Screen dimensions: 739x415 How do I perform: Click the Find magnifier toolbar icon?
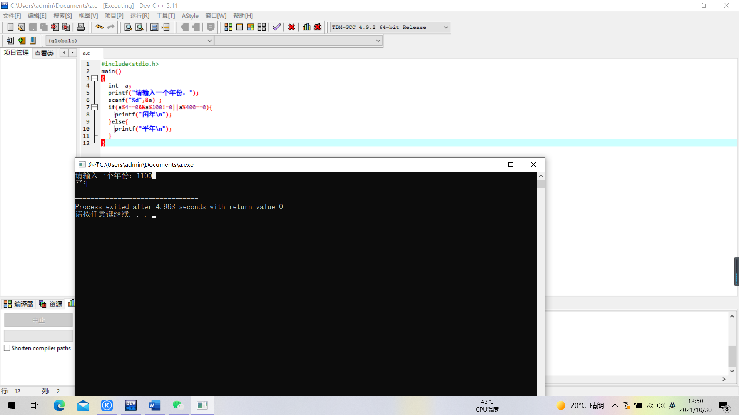pyautogui.click(x=128, y=27)
